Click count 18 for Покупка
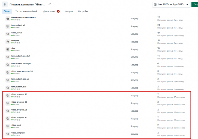198x139 pixels. [158, 40]
